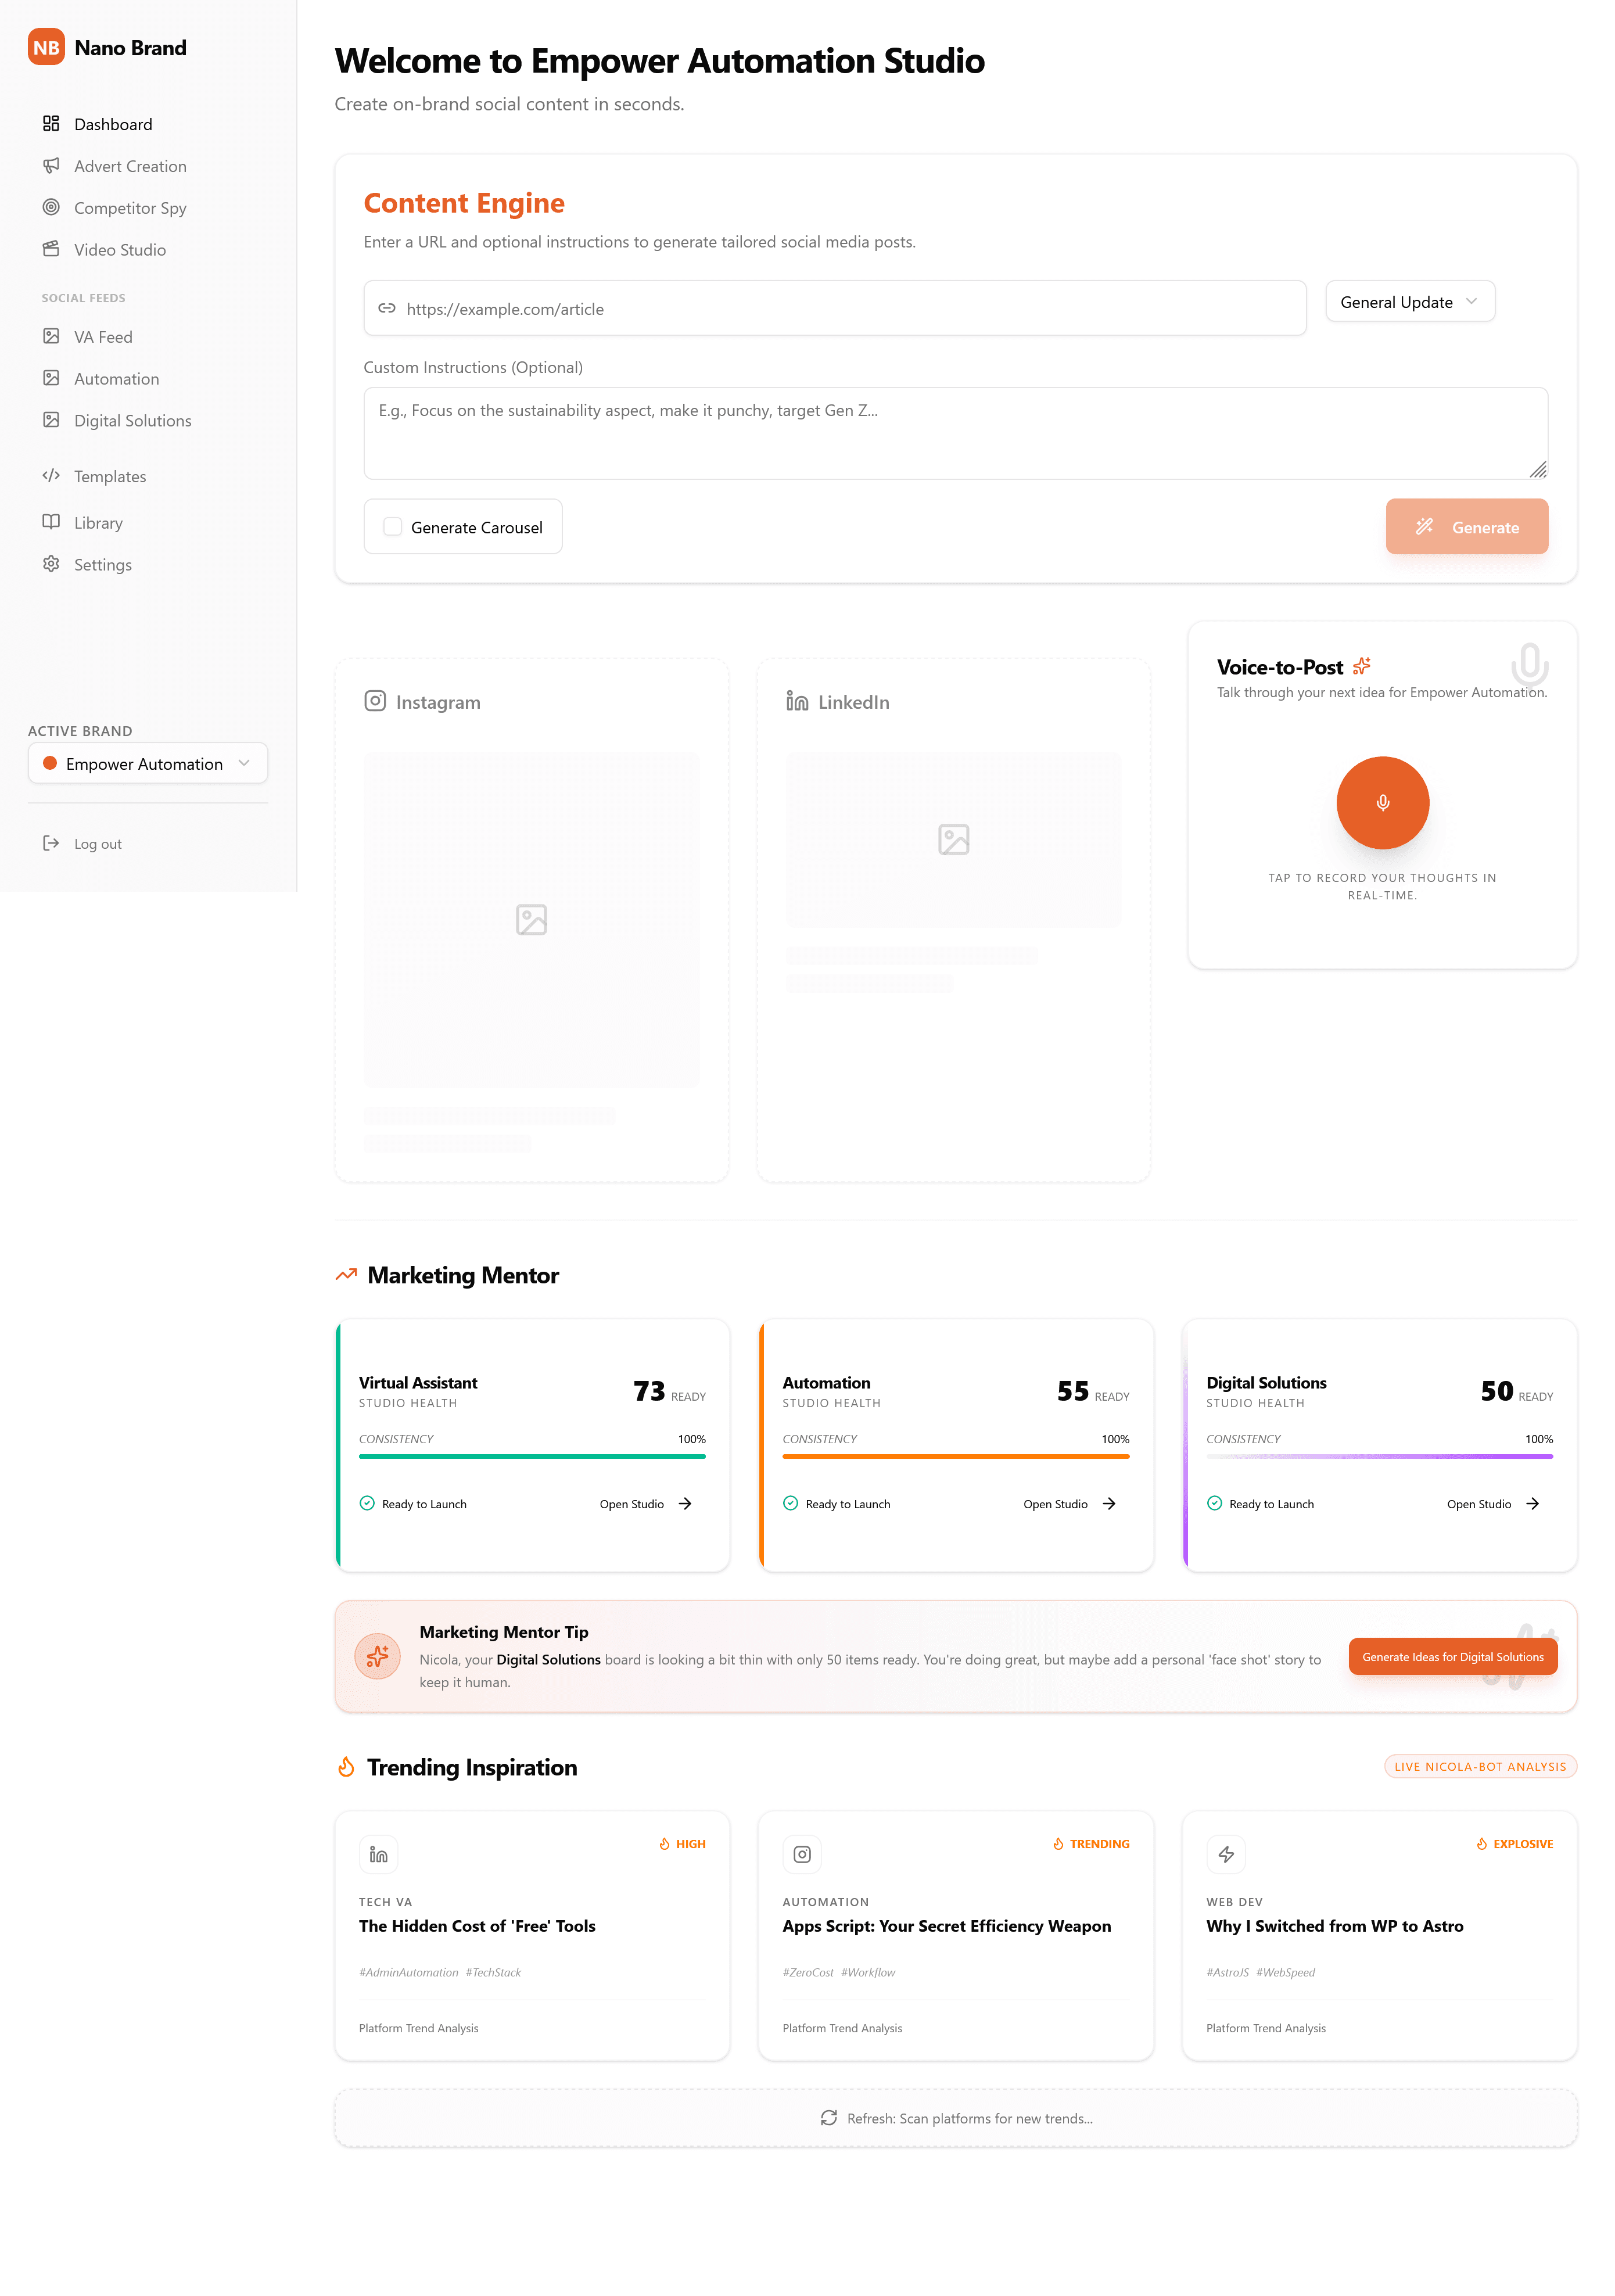Open Video Studio from the sidebar
Screen dimensions: 1615x2296
click(x=119, y=250)
